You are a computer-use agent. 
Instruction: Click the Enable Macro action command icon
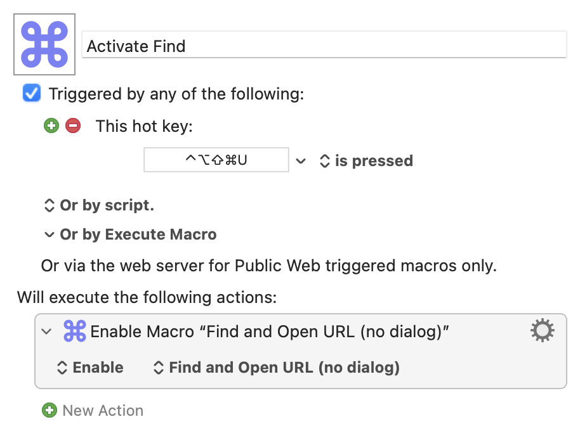[75, 331]
